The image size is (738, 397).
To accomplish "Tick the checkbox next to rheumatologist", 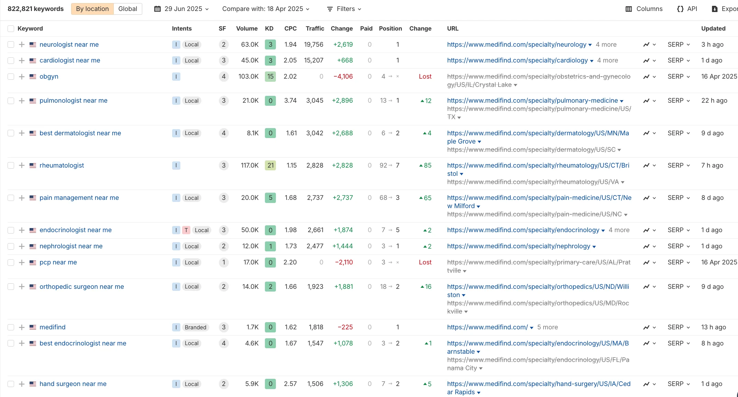I will coord(11,165).
